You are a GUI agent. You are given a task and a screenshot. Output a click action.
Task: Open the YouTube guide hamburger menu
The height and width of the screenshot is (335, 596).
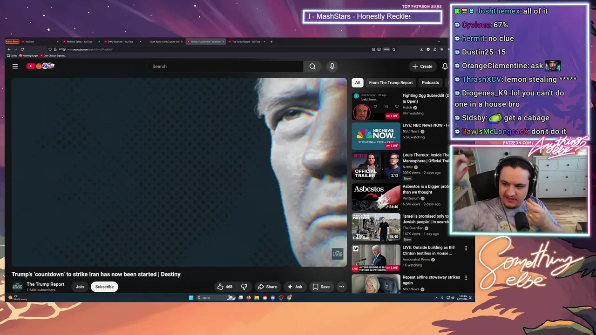pos(15,67)
